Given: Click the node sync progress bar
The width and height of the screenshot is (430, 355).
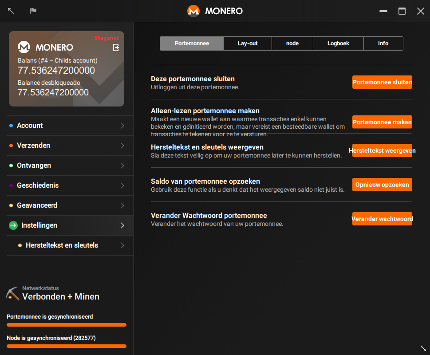Looking at the screenshot, I should pyautogui.click(x=67, y=346).
